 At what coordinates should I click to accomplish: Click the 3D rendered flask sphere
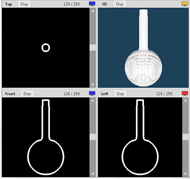tap(143, 68)
